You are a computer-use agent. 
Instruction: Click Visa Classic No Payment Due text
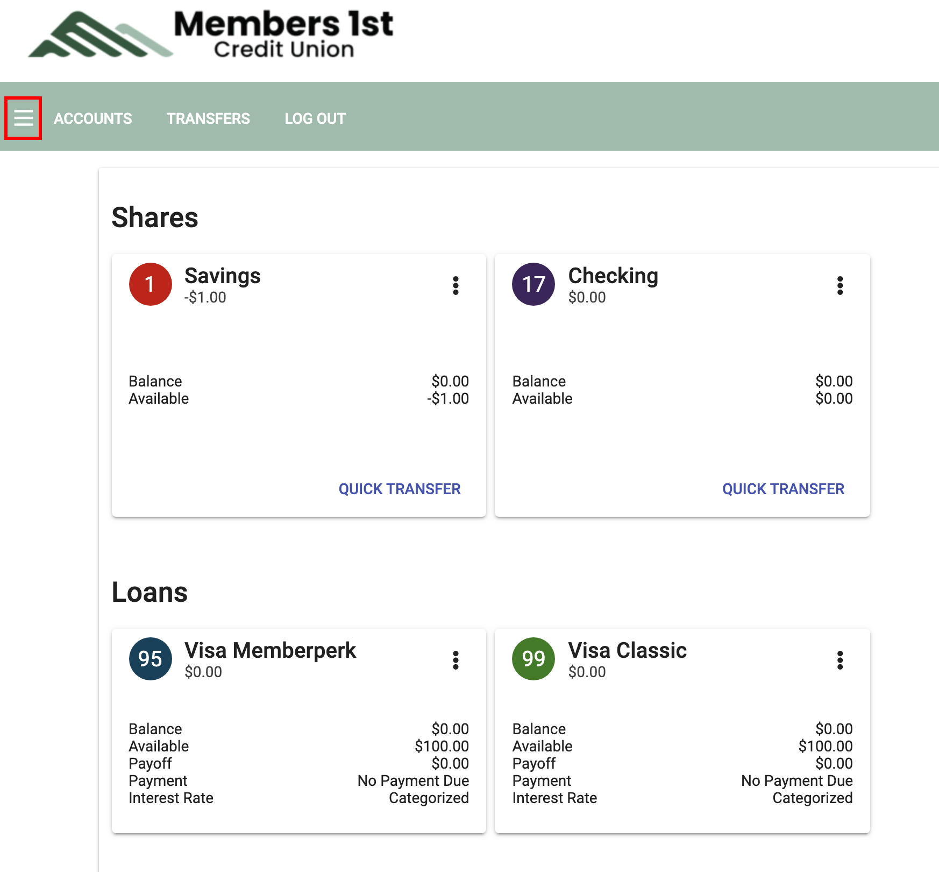tap(797, 780)
